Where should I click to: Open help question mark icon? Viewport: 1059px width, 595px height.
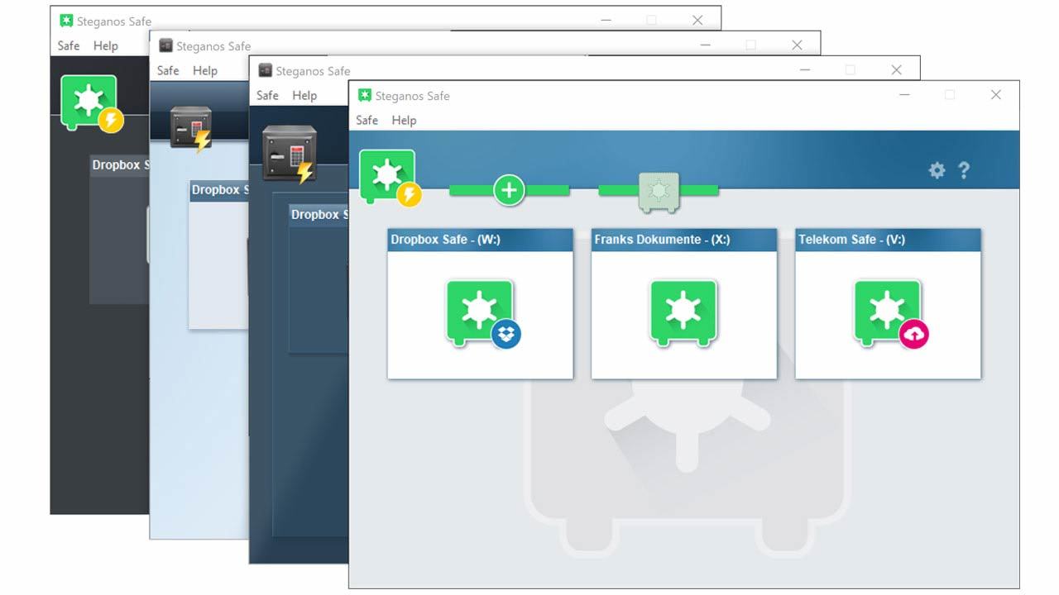coord(964,170)
